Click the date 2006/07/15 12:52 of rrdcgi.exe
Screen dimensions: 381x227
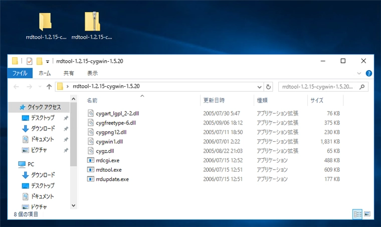point(223,160)
